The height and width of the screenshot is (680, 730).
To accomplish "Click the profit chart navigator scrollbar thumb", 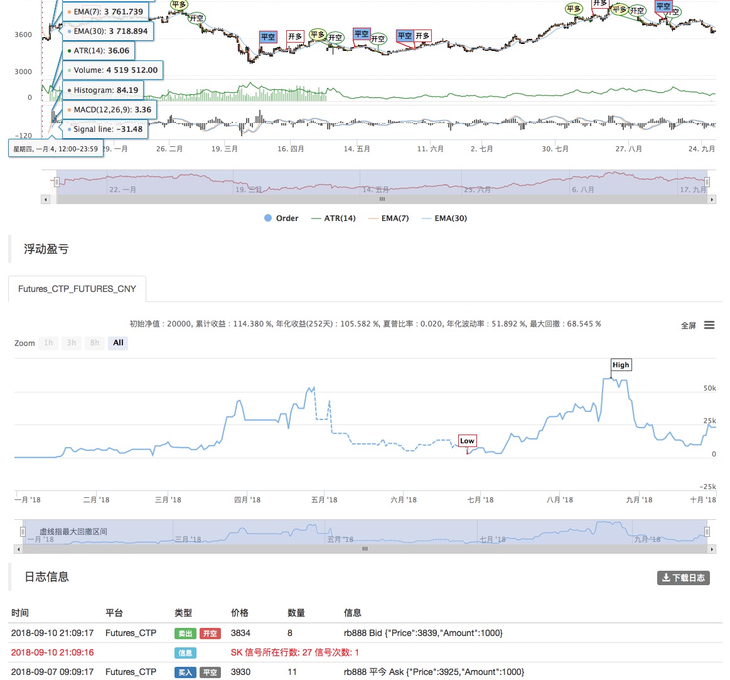I will click(365, 549).
